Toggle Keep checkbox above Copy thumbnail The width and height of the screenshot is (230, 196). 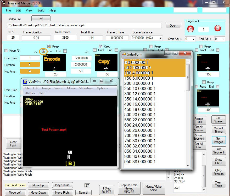point(100,46)
